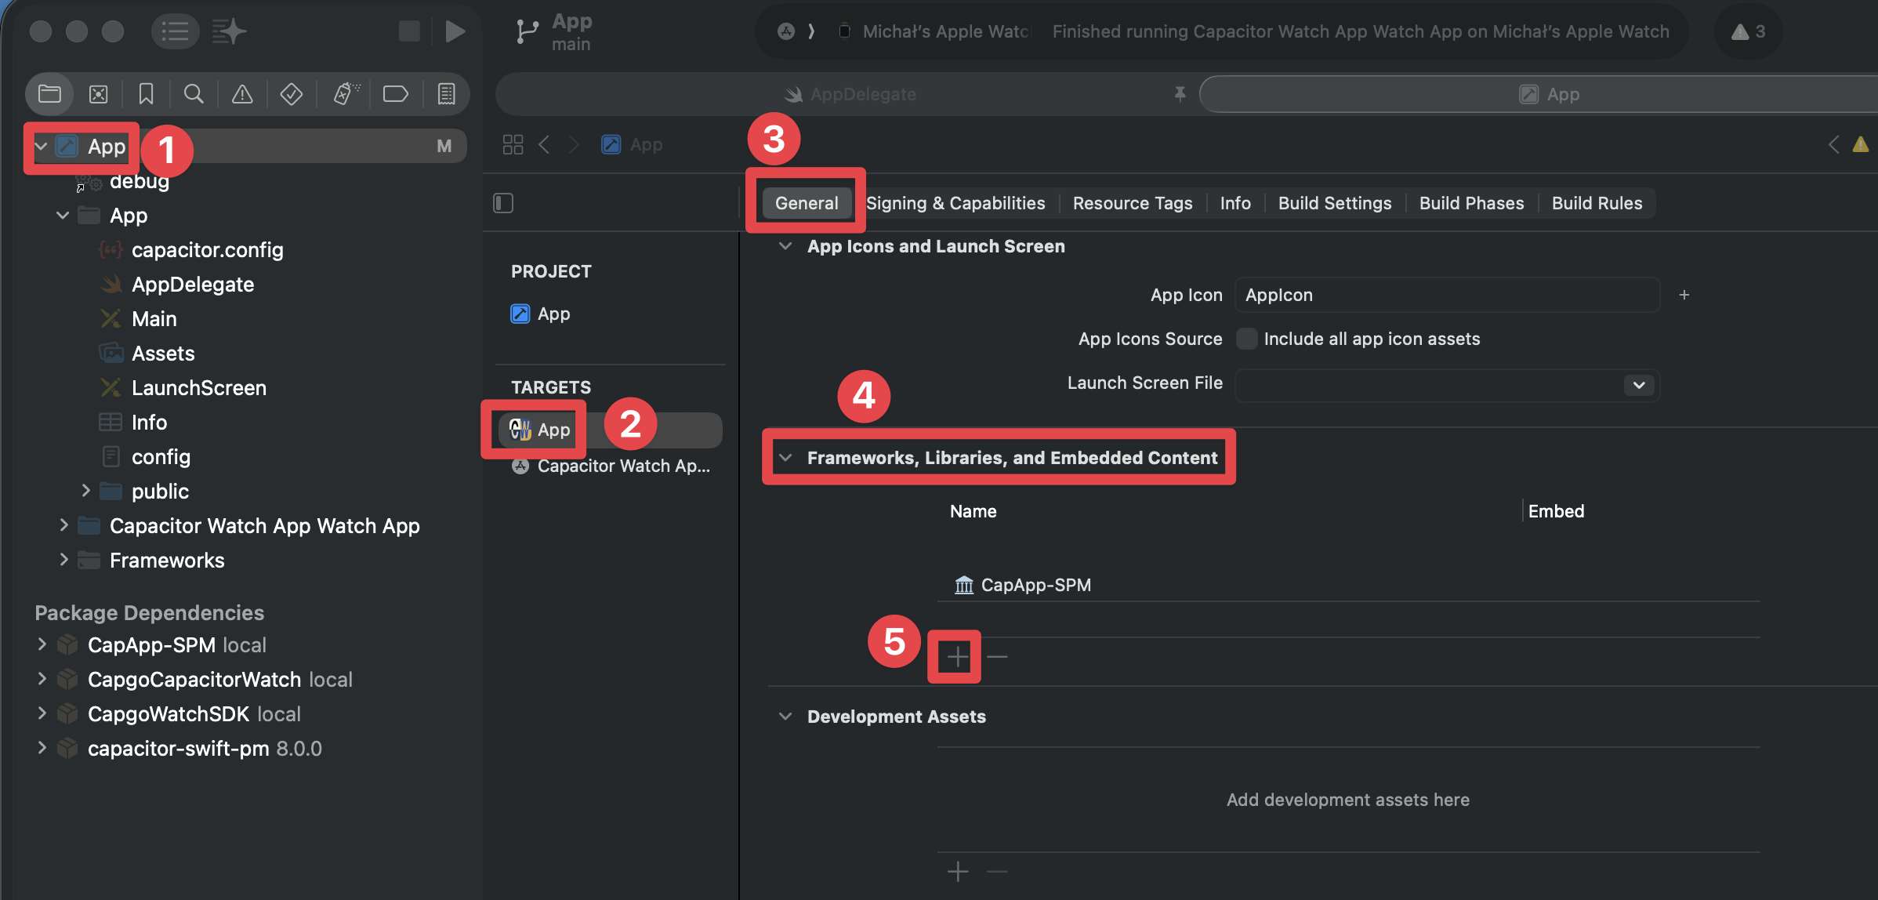Viewport: 1878px width, 900px height.
Task: Open the Test navigator diamond icon
Action: 291,94
